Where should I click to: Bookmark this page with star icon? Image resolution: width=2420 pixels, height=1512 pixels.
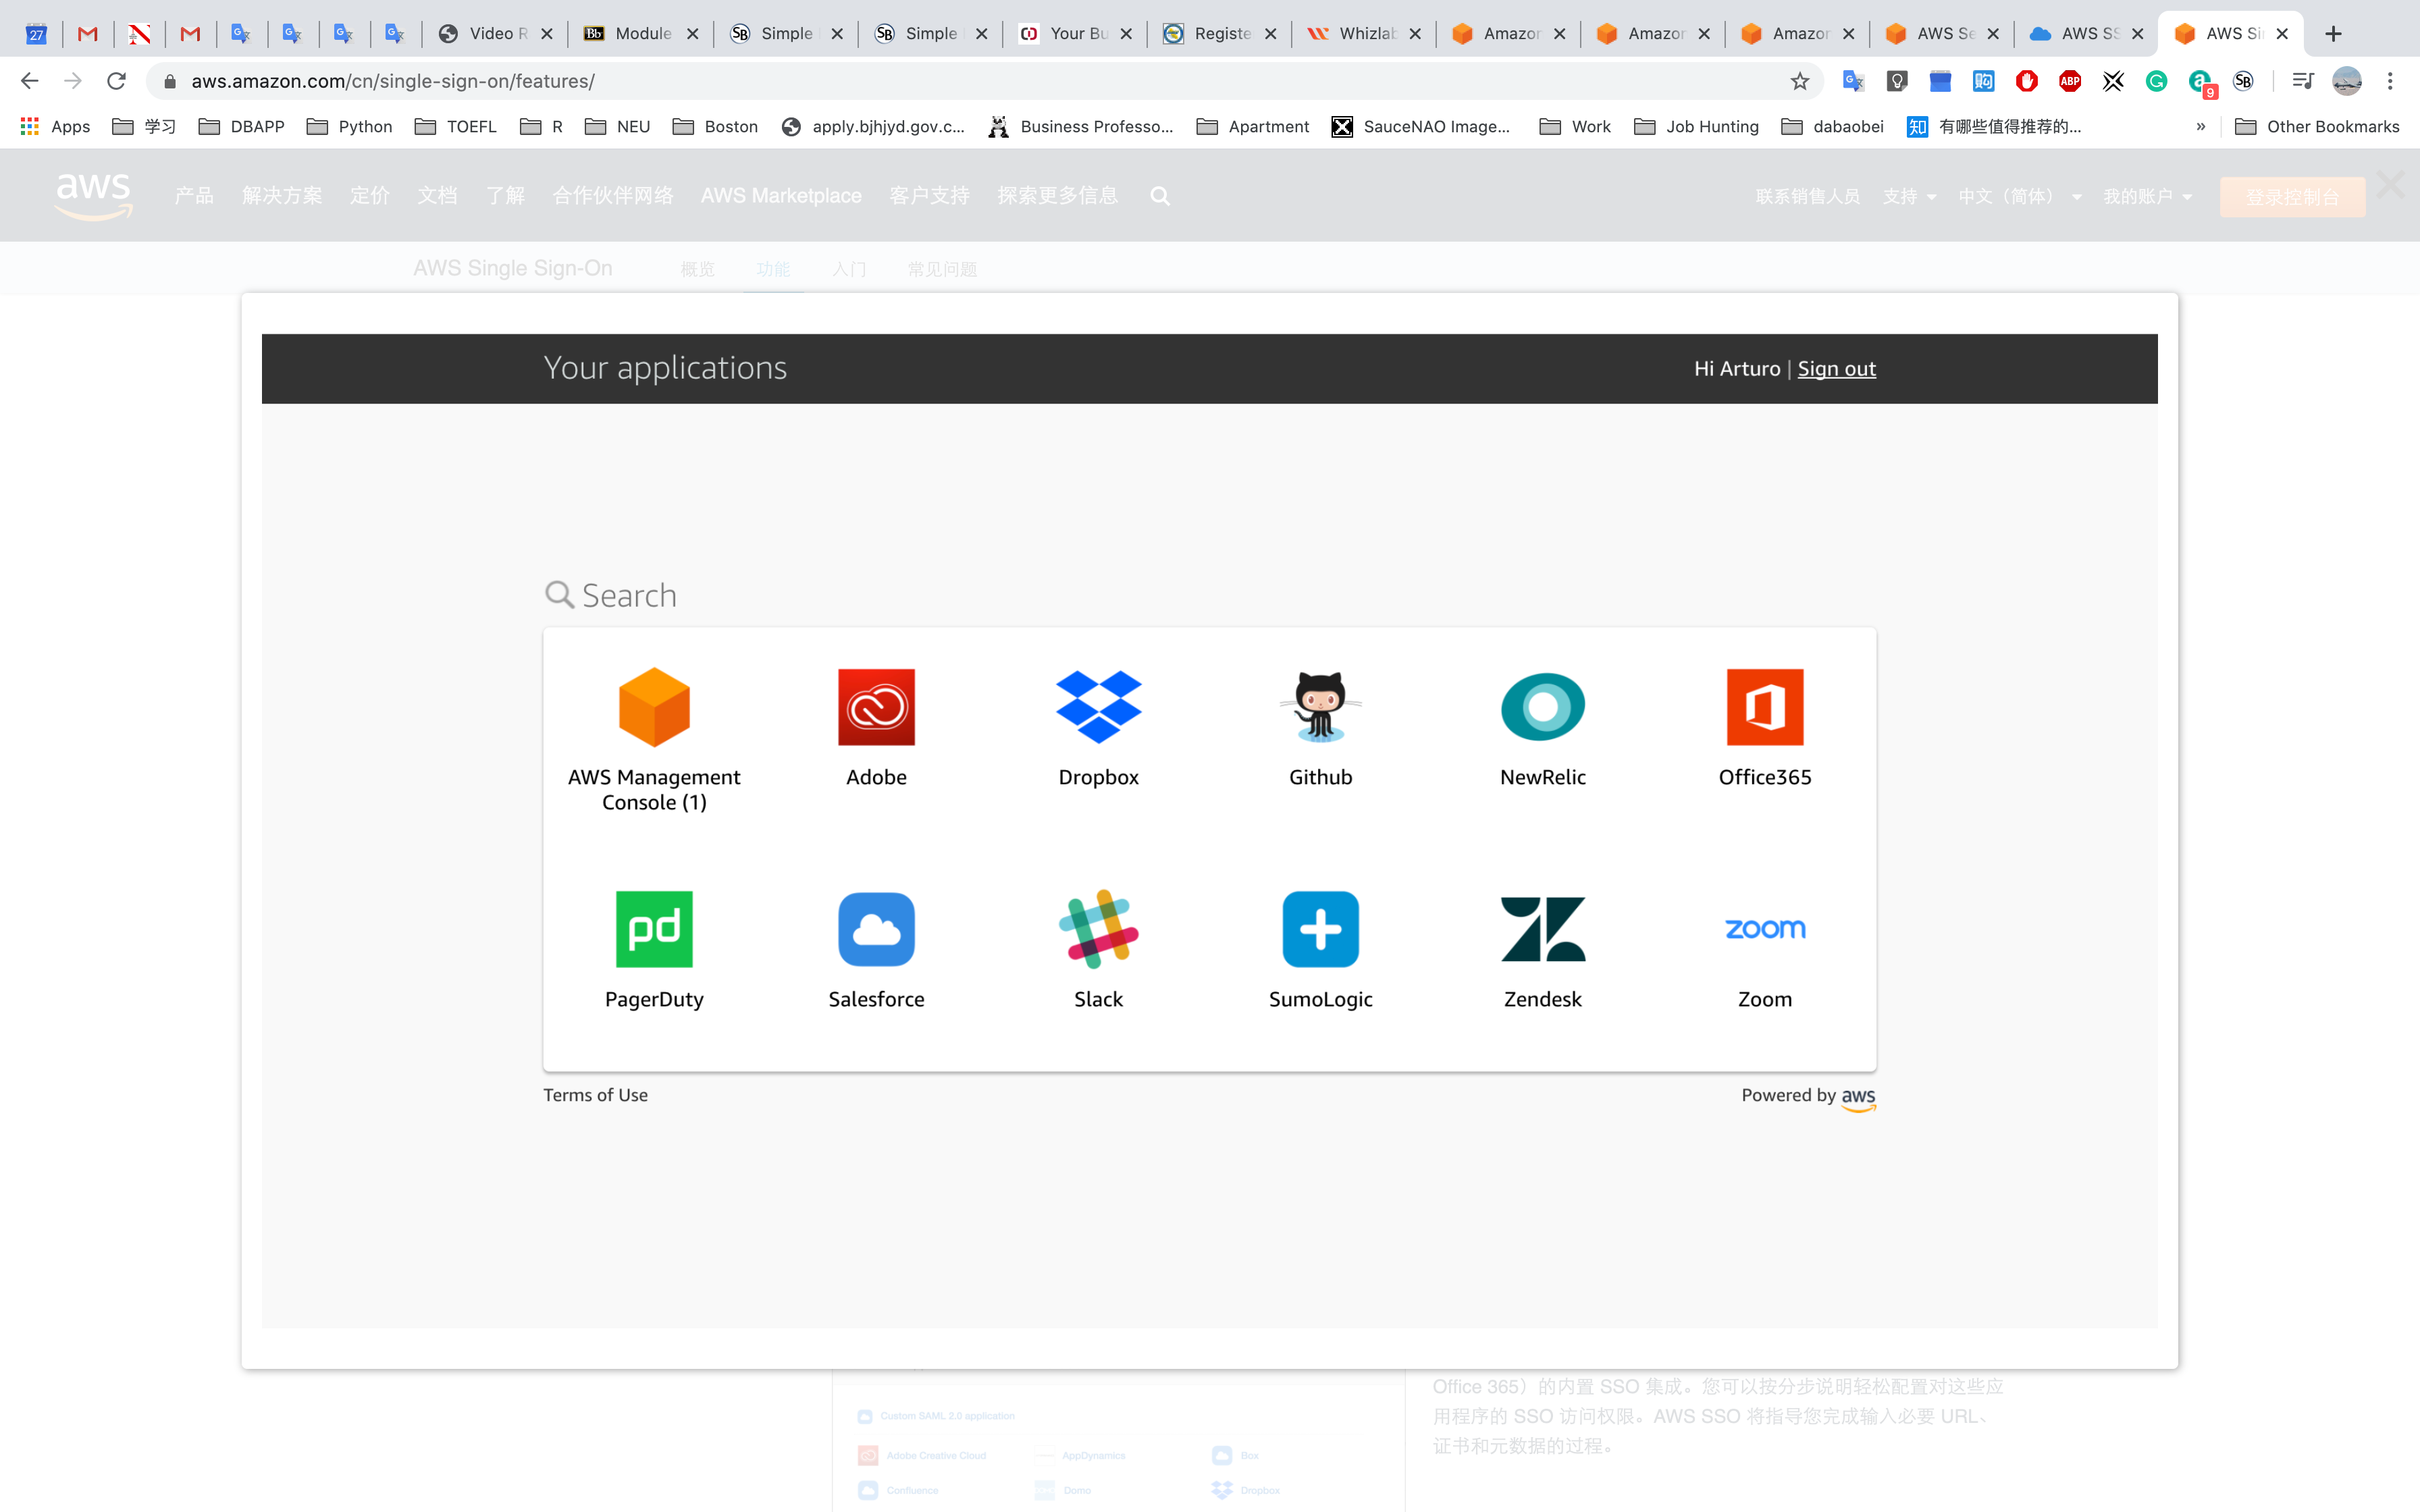pos(1799,81)
